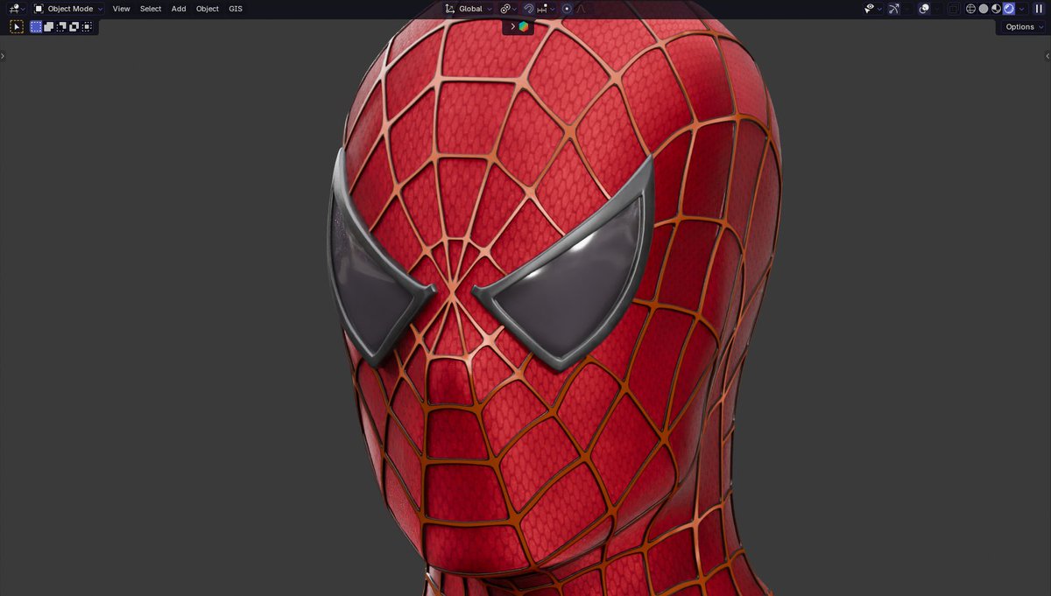Image resolution: width=1051 pixels, height=596 pixels.
Task: Open the GIS menu
Action: pos(236,9)
